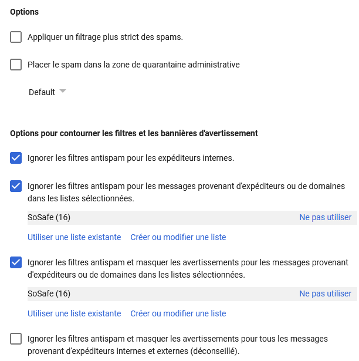Uncheck the internal senders antispam bypass checkbox
Viewport: 359px width, 361px height.
(x=16, y=158)
